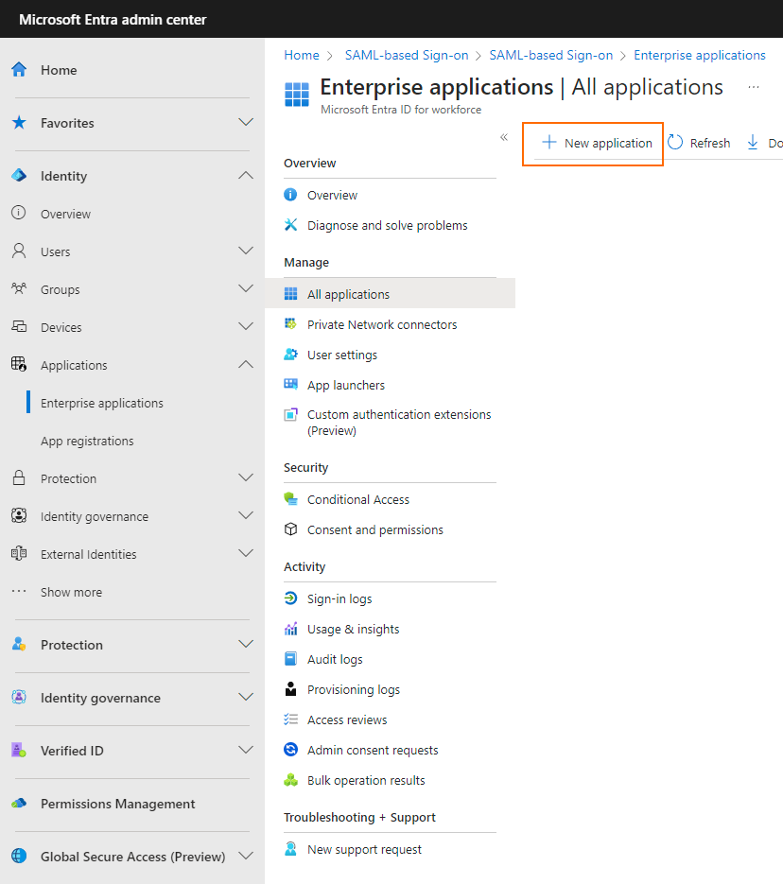Select All applications menu item
This screenshot has width=783, height=884.
coord(391,294)
